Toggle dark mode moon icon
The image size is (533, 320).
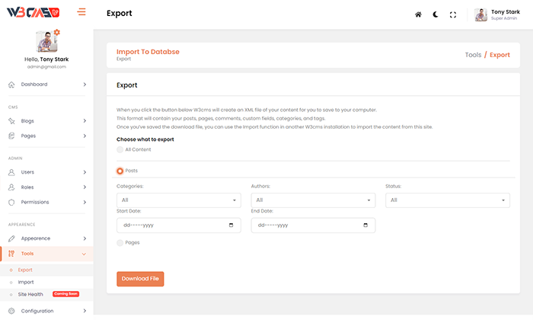click(x=436, y=14)
